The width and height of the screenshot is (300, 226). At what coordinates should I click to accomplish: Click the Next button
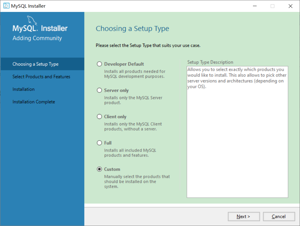(244, 217)
